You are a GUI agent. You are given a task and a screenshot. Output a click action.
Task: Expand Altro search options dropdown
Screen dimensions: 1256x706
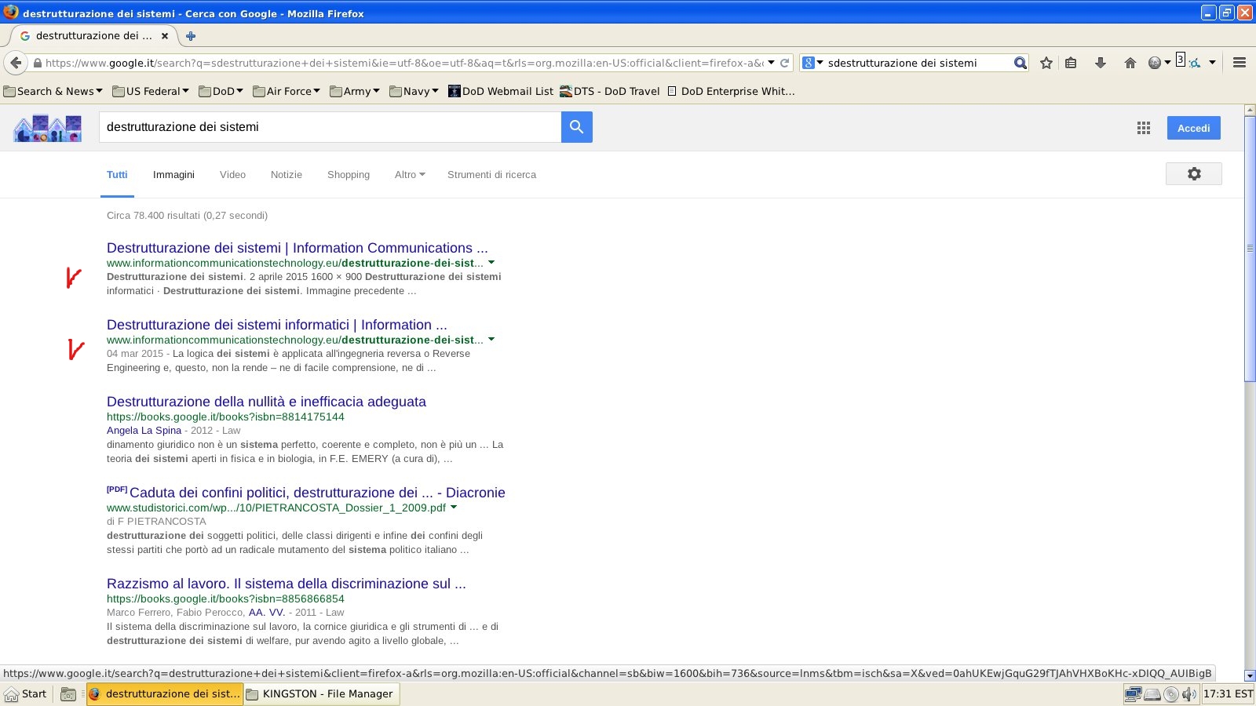pyautogui.click(x=410, y=174)
